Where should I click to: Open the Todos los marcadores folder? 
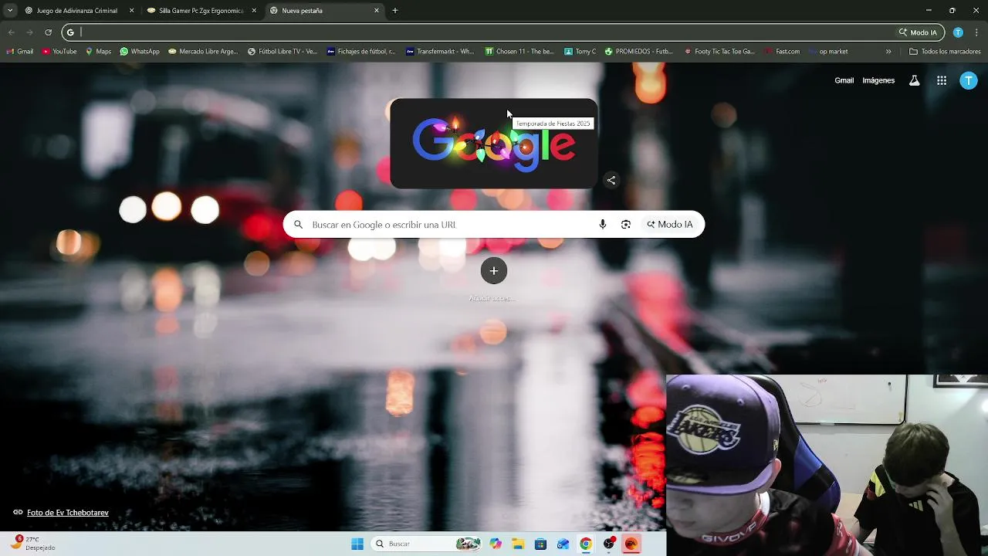[x=945, y=52]
